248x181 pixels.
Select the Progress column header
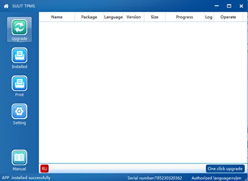click(x=184, y=17)
